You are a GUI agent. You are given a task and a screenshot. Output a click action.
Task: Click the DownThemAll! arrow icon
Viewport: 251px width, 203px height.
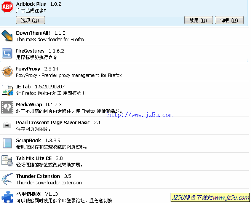(x=7, y=36)
